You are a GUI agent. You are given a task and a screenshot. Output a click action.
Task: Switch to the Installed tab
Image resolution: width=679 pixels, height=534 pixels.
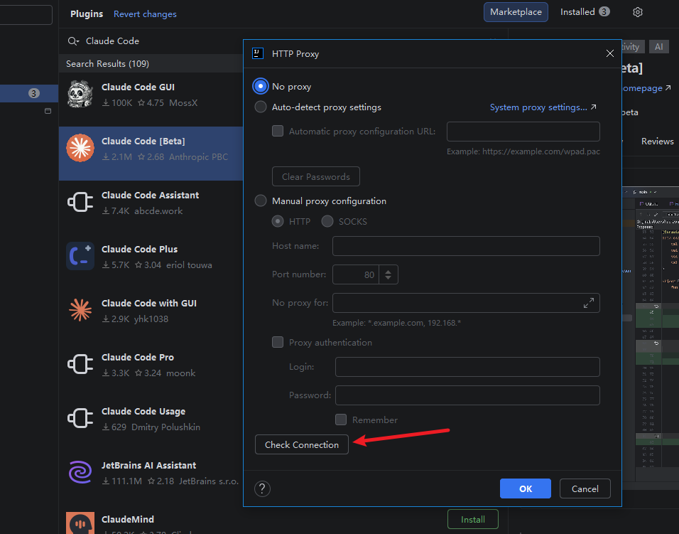(585, 12)
